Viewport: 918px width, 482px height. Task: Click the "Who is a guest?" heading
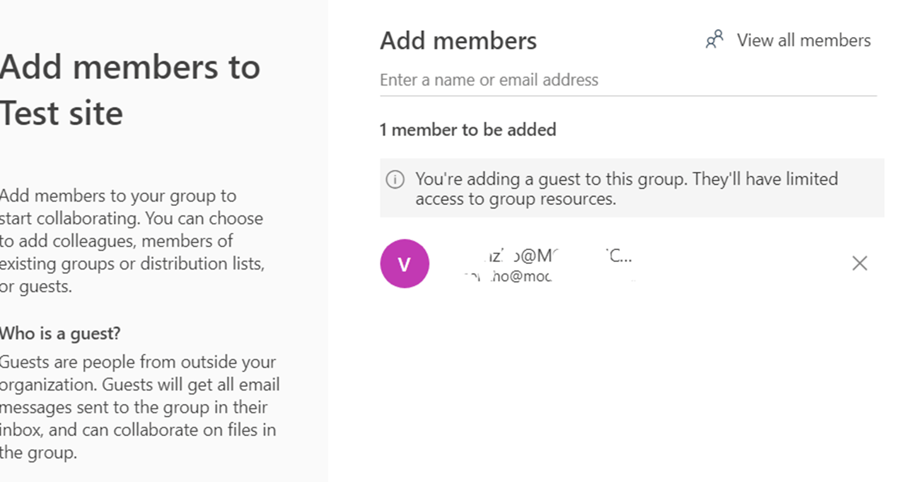(x=60, y=333)
